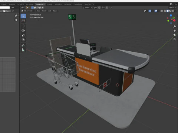Choose the Extend selection mode icon
The height and width of the screenshot is (133, 178).
point(35,8)
